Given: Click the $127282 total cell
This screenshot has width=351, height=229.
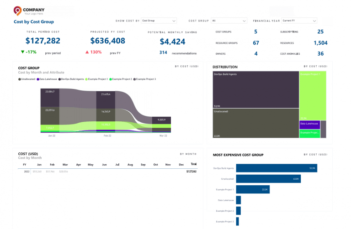Looking at the screenshot, I should click(191, 172).
